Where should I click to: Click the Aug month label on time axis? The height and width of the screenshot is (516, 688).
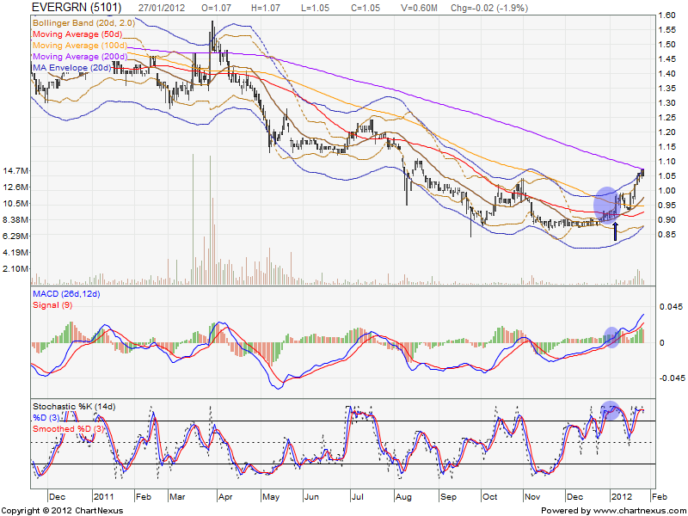(x=401, y=497)
